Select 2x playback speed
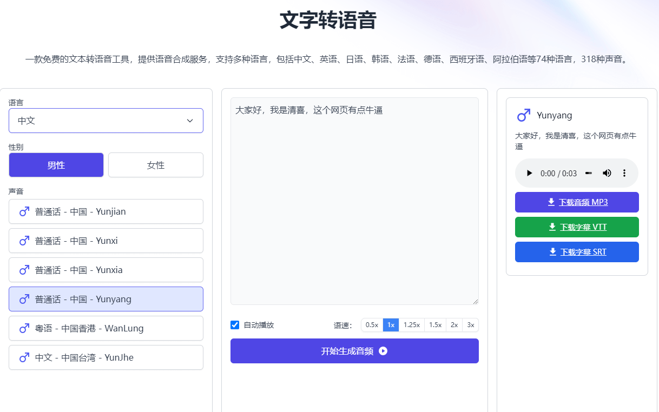Viewport: 659px width, 412px height. pyautogui.click(x=454, y=324)
